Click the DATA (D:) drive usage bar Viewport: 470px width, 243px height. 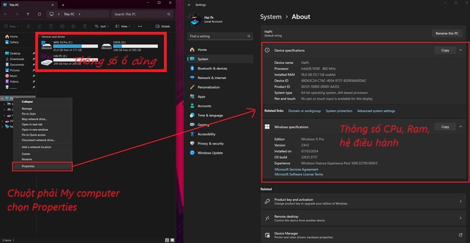pyautogui.click(x=128, y=46)
